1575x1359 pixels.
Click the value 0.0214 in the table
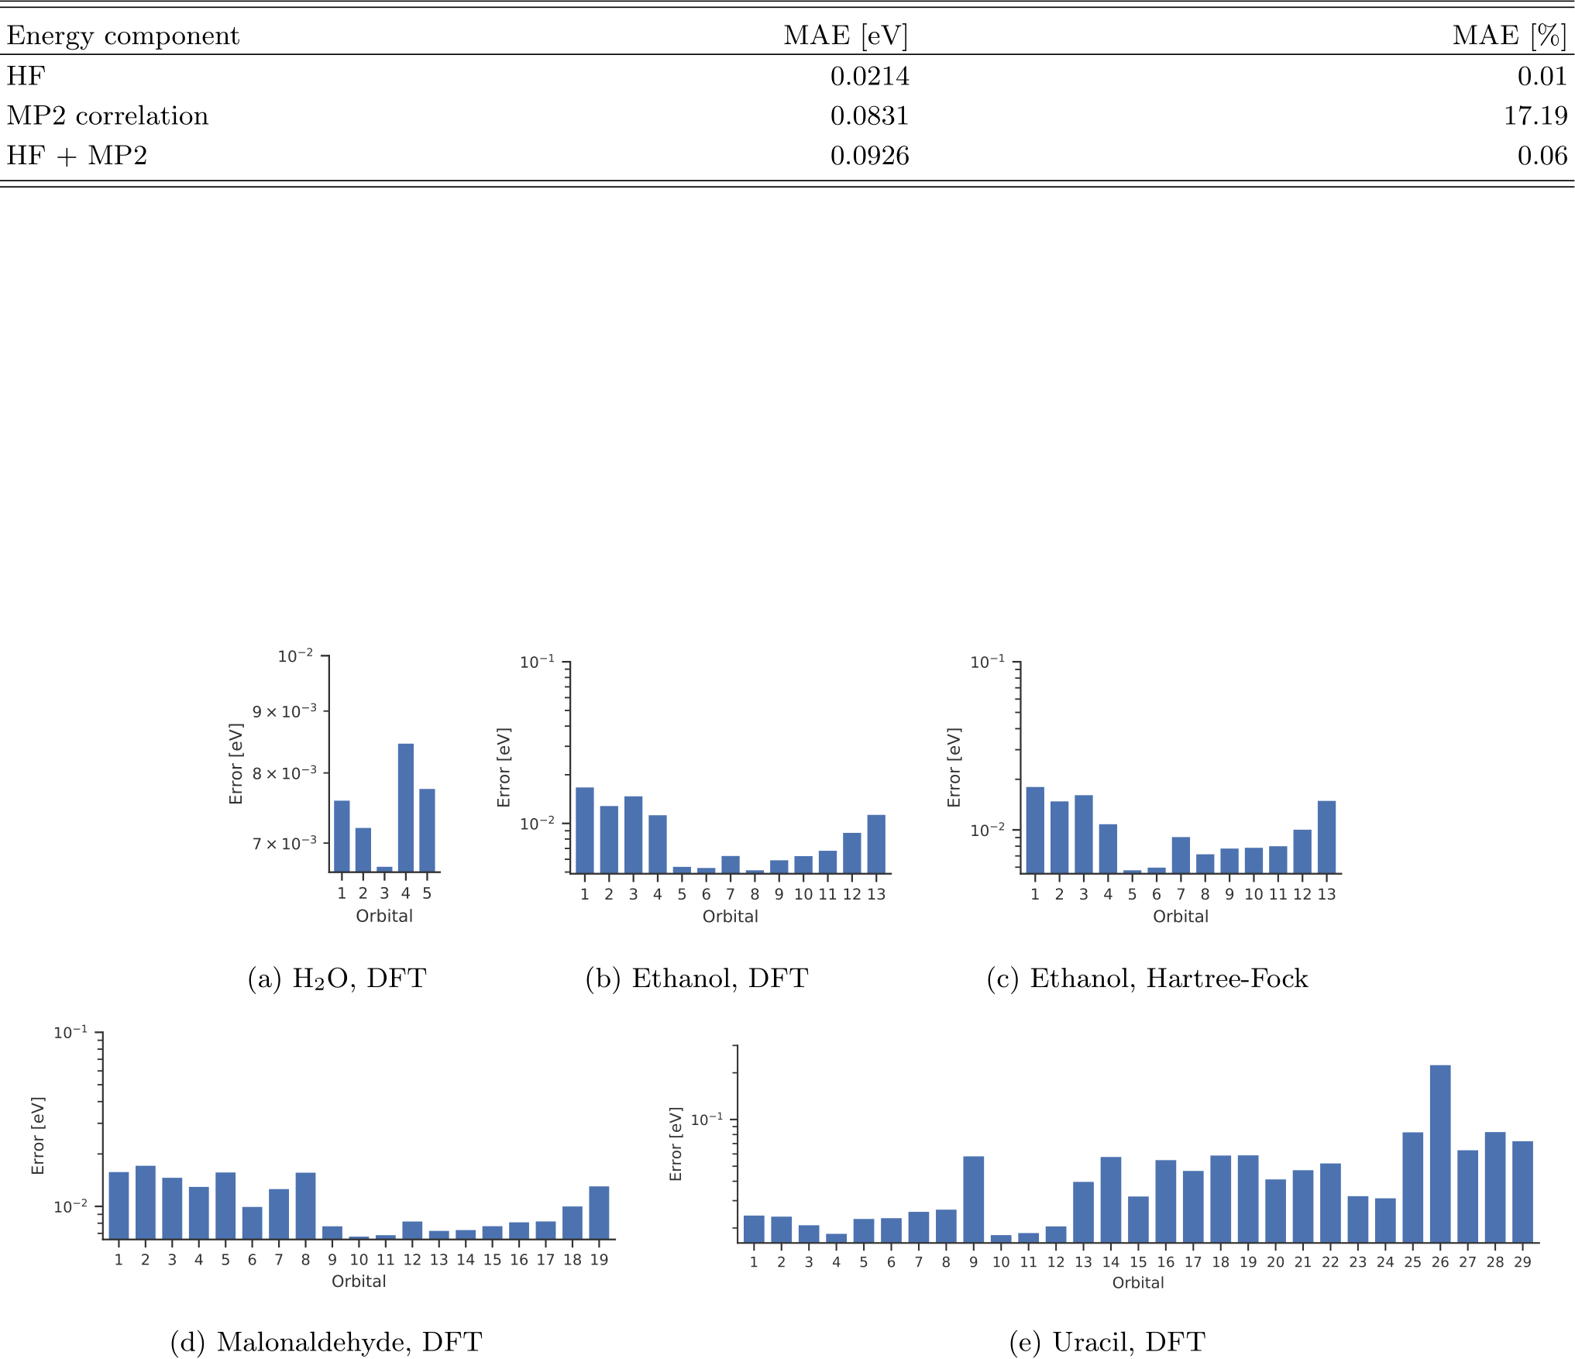coord(869,76)
